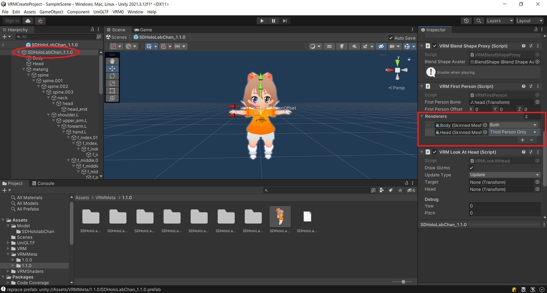Viewport: 547px width, 293px height.
Task: Open version control bug icon
Action: [x=41, y=21]
